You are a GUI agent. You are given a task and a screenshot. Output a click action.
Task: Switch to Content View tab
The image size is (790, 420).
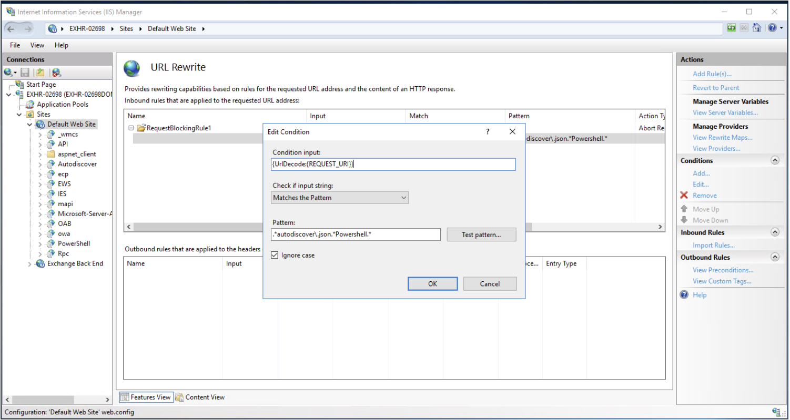point(200,397)
